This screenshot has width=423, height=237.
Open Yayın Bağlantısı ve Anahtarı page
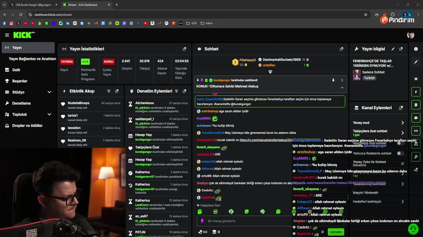32,59
